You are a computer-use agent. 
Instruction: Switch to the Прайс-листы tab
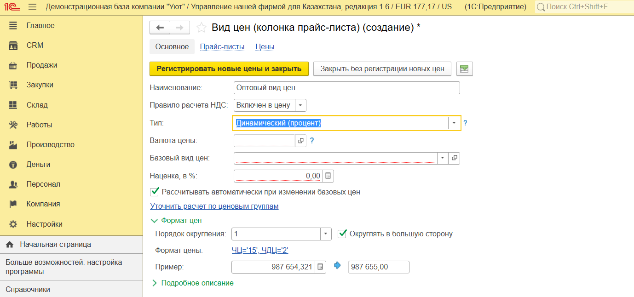pos(222,47)
